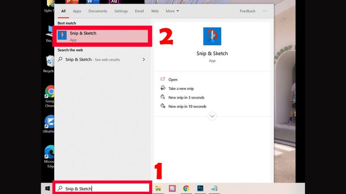Select the Settings search tab
Viewport: 346px width, 194px height.
(121, 11)
